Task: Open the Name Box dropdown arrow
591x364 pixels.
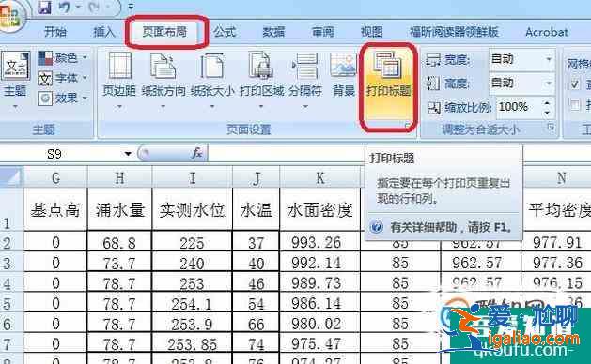Action: (x=128, y=154)
